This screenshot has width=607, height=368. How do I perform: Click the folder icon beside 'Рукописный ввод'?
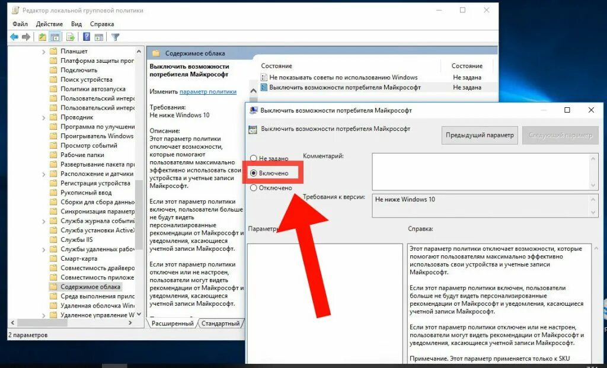(x=53, y=193)
